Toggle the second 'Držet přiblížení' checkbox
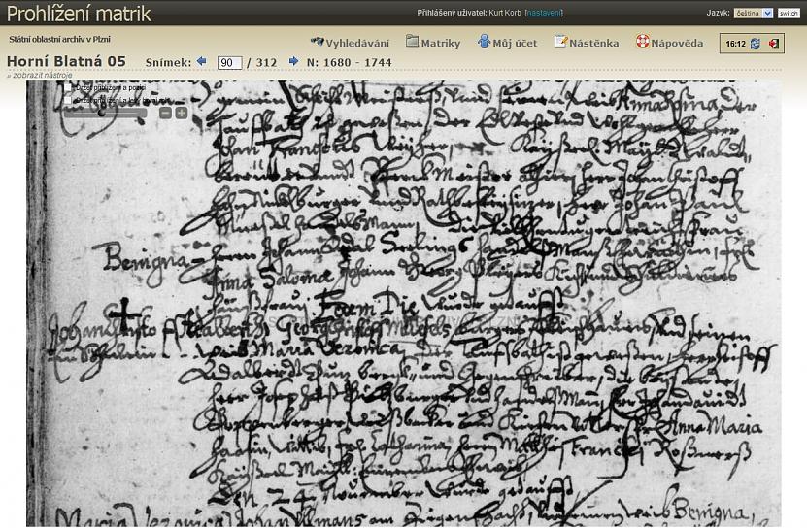This screenshot has height=528, width=807. point(69,99)
